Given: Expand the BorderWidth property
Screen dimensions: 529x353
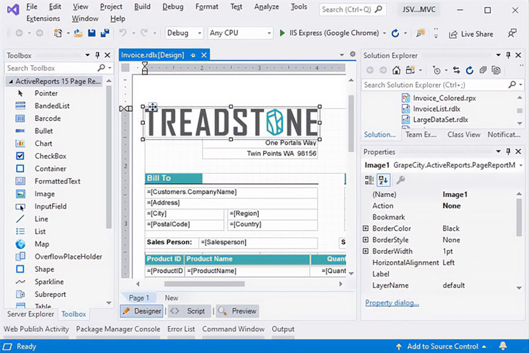Looking at the screenshot, I should (366, 251).
